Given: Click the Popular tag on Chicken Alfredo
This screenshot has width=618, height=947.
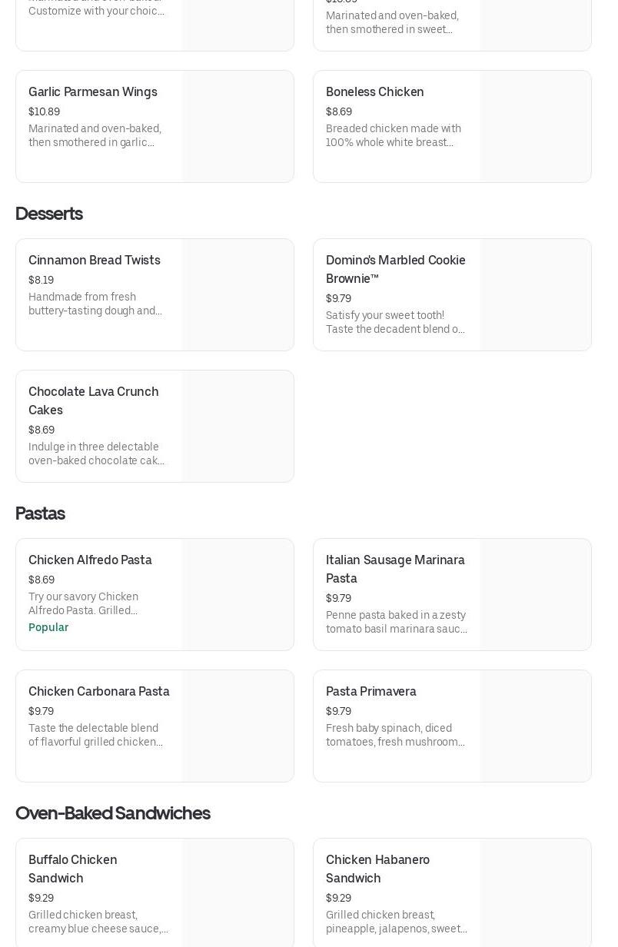Looking at the screenshot, I should [x=48, y=627].
